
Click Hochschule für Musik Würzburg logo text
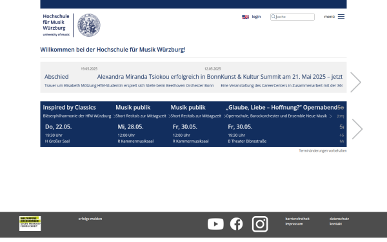56,25
